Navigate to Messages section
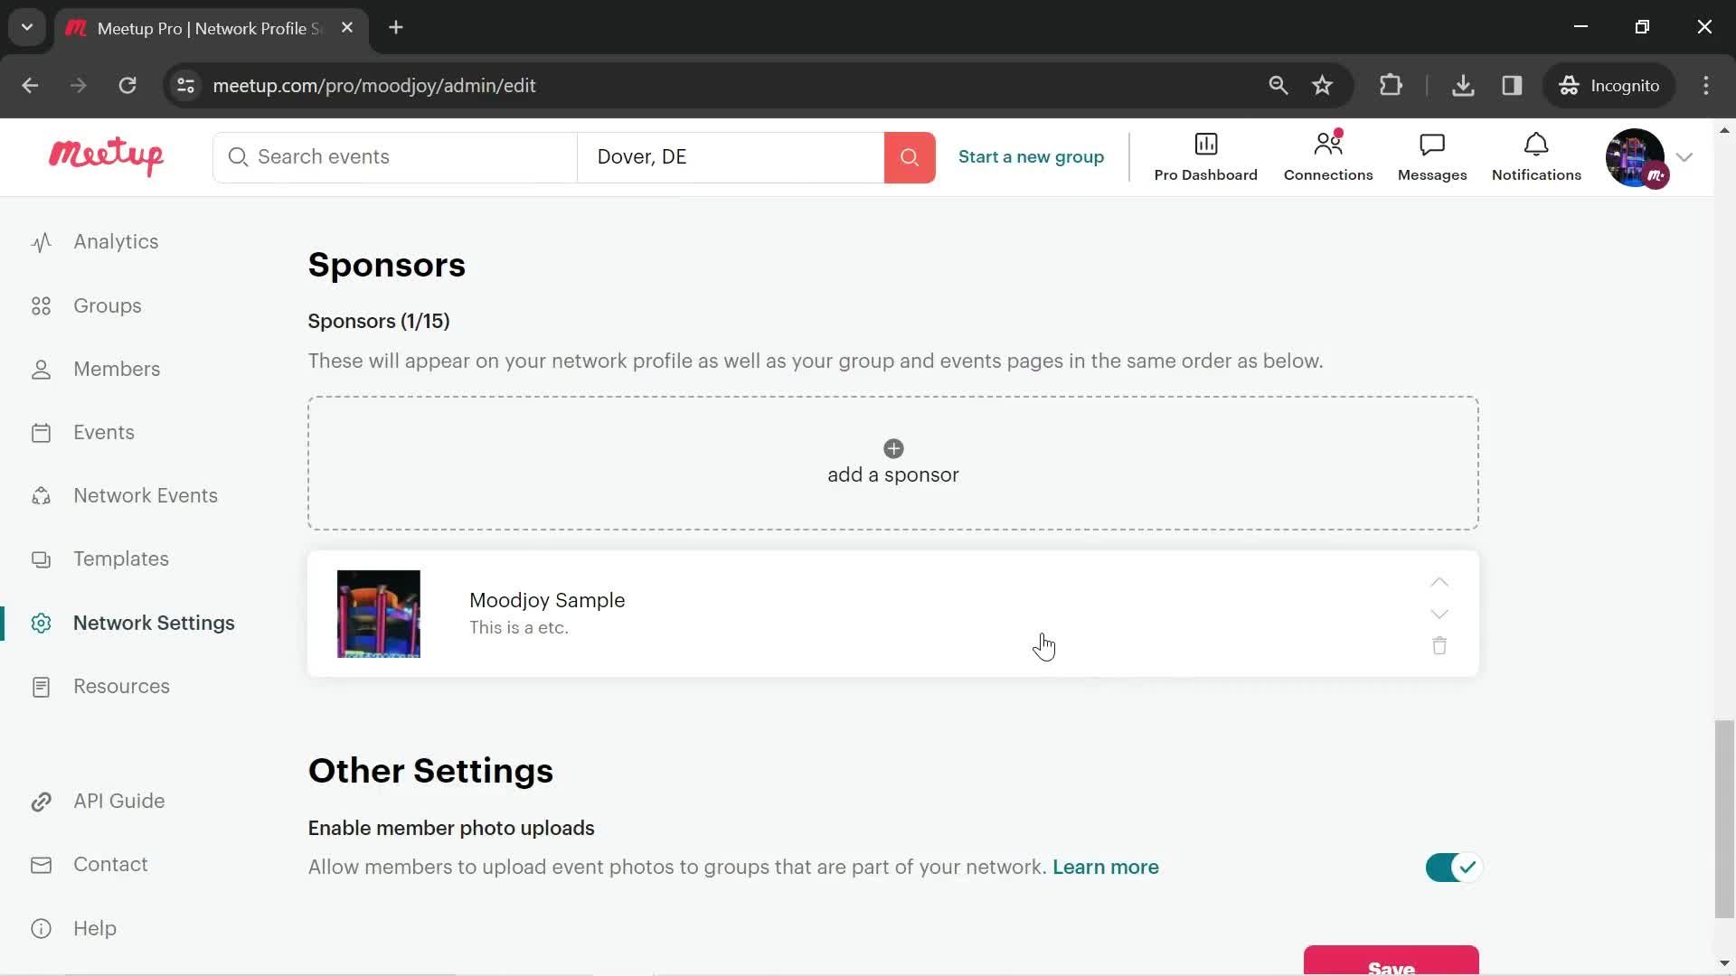Viewport: 1736px width, 976px height. pyautogui.click(x=1432, y=156)
